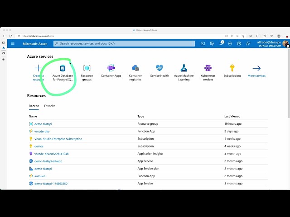Open the demos subscription
This screenshot has width=290, height=217.
pos(39,146)
